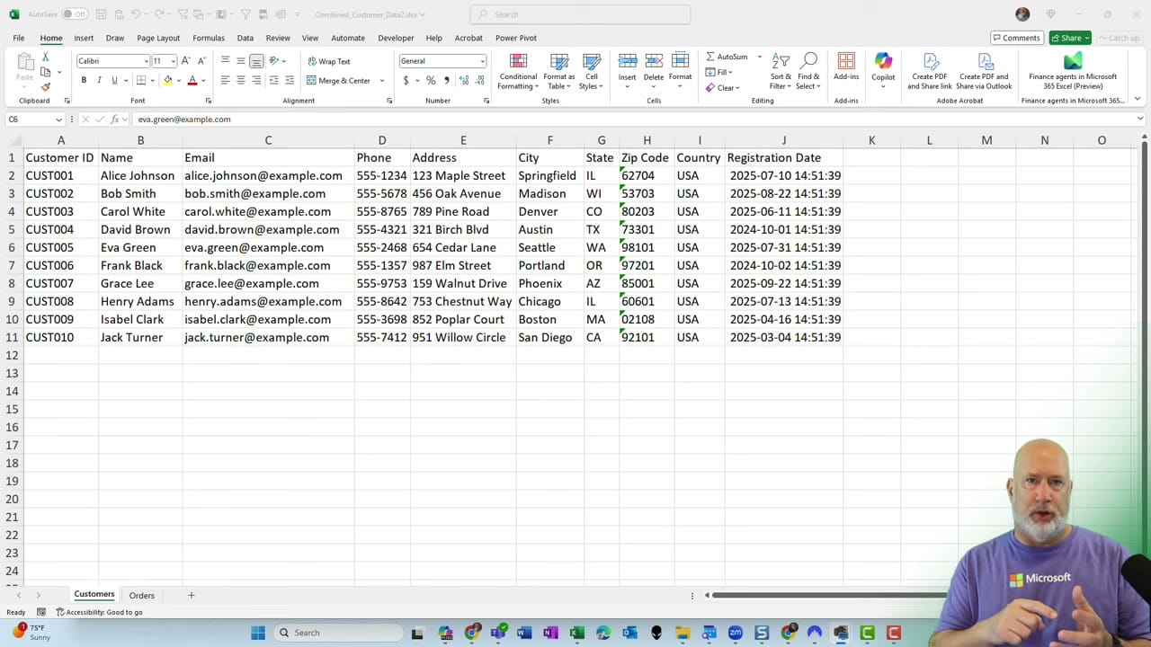Click Create PDF and Share link
1151x647 pixels.
pos(929,72)
